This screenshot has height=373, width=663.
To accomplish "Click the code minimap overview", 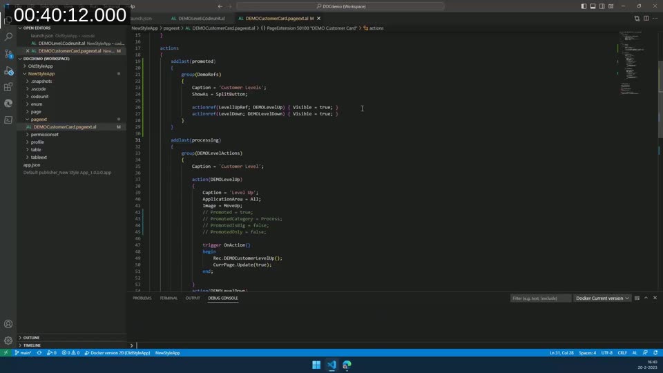I will coord(633,64).
